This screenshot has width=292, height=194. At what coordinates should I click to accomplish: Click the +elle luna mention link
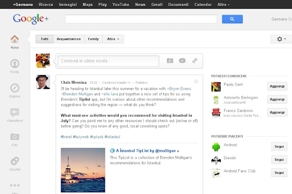coord(109,94)
